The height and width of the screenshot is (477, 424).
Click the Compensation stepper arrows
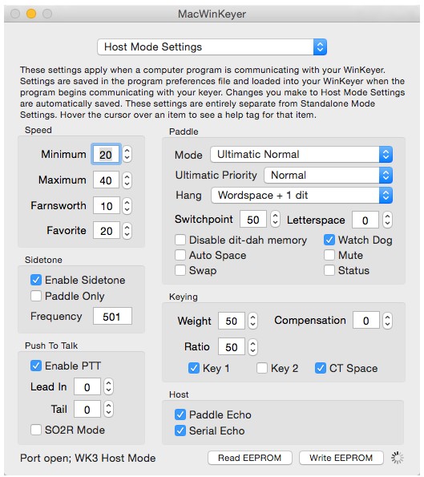point(387,321)
